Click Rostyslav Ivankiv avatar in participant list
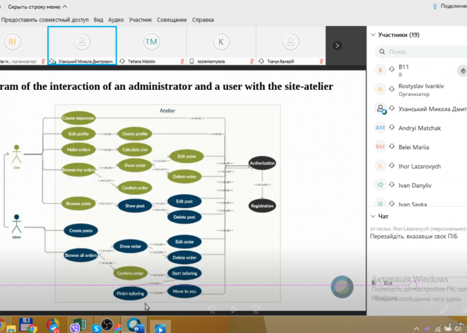Viewport: 467px width, 333px height. click(380, 90)
